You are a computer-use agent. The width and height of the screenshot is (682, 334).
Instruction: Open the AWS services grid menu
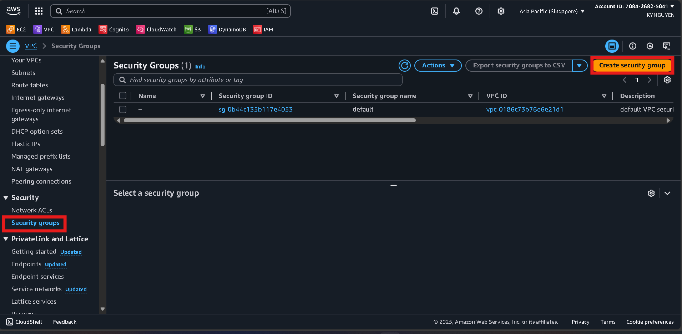39,11
